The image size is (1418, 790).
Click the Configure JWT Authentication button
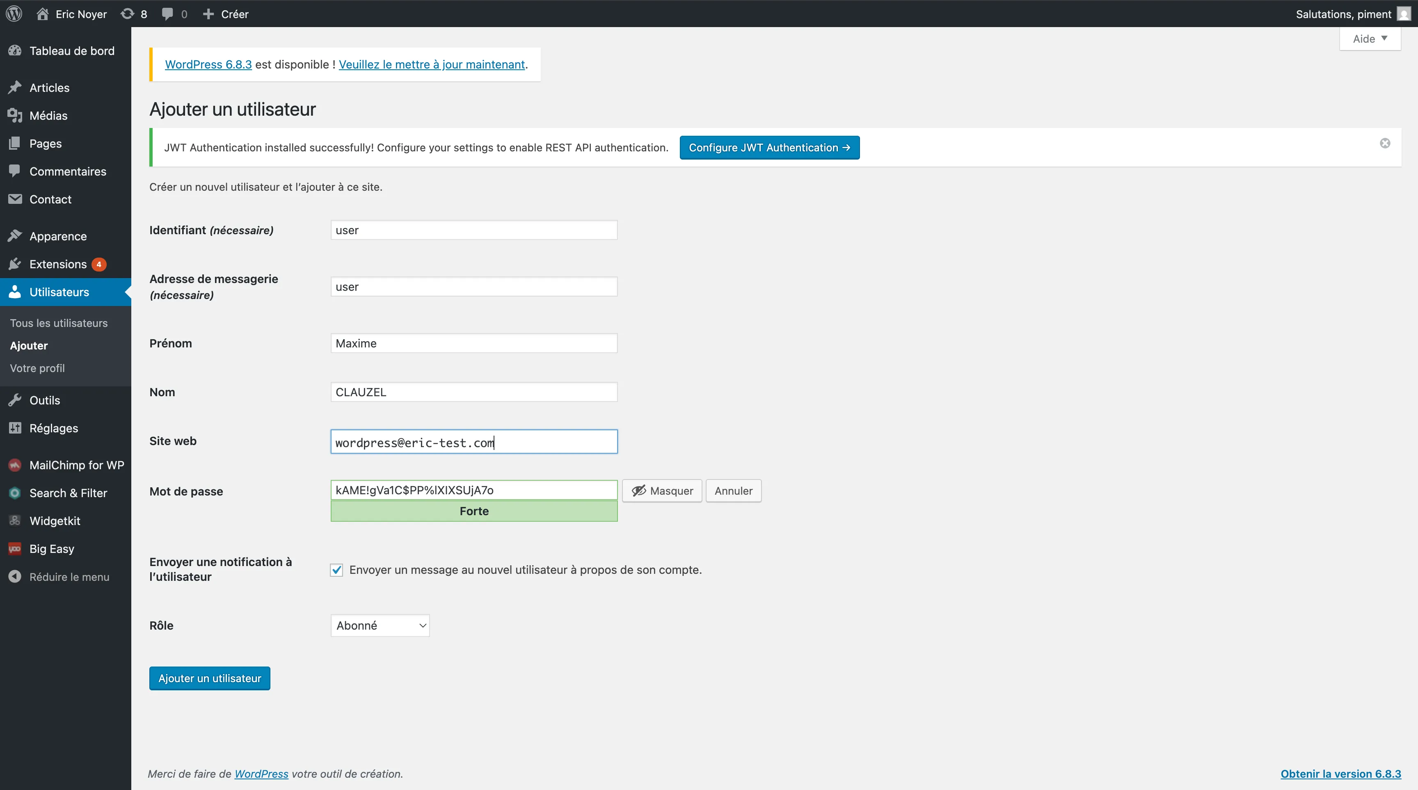pyautogui.click(x=769, y=147)
